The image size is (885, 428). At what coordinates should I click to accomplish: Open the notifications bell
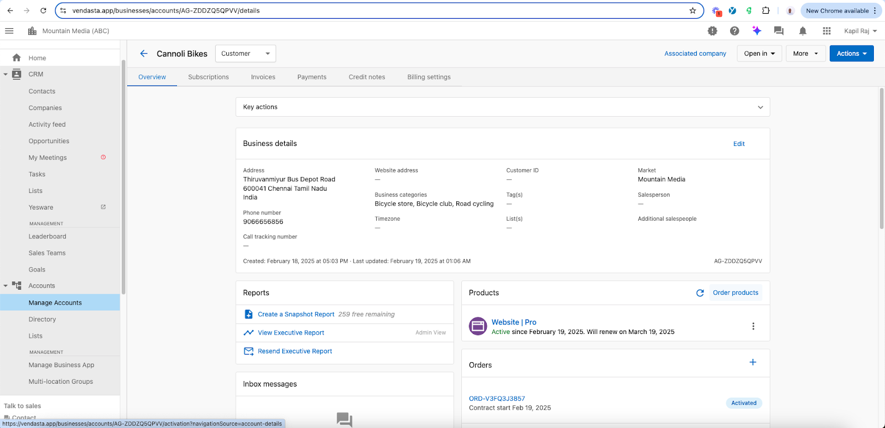click(x=803, y=31)
